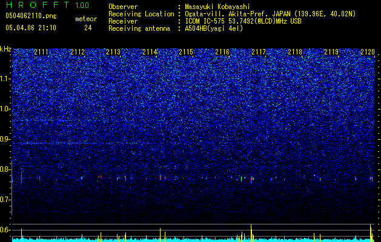This screenshot has width=381, height=242.
Task: Click the 0.7 kHz frequency axis label
Action: pyautogui.click(x=5, y=200)
